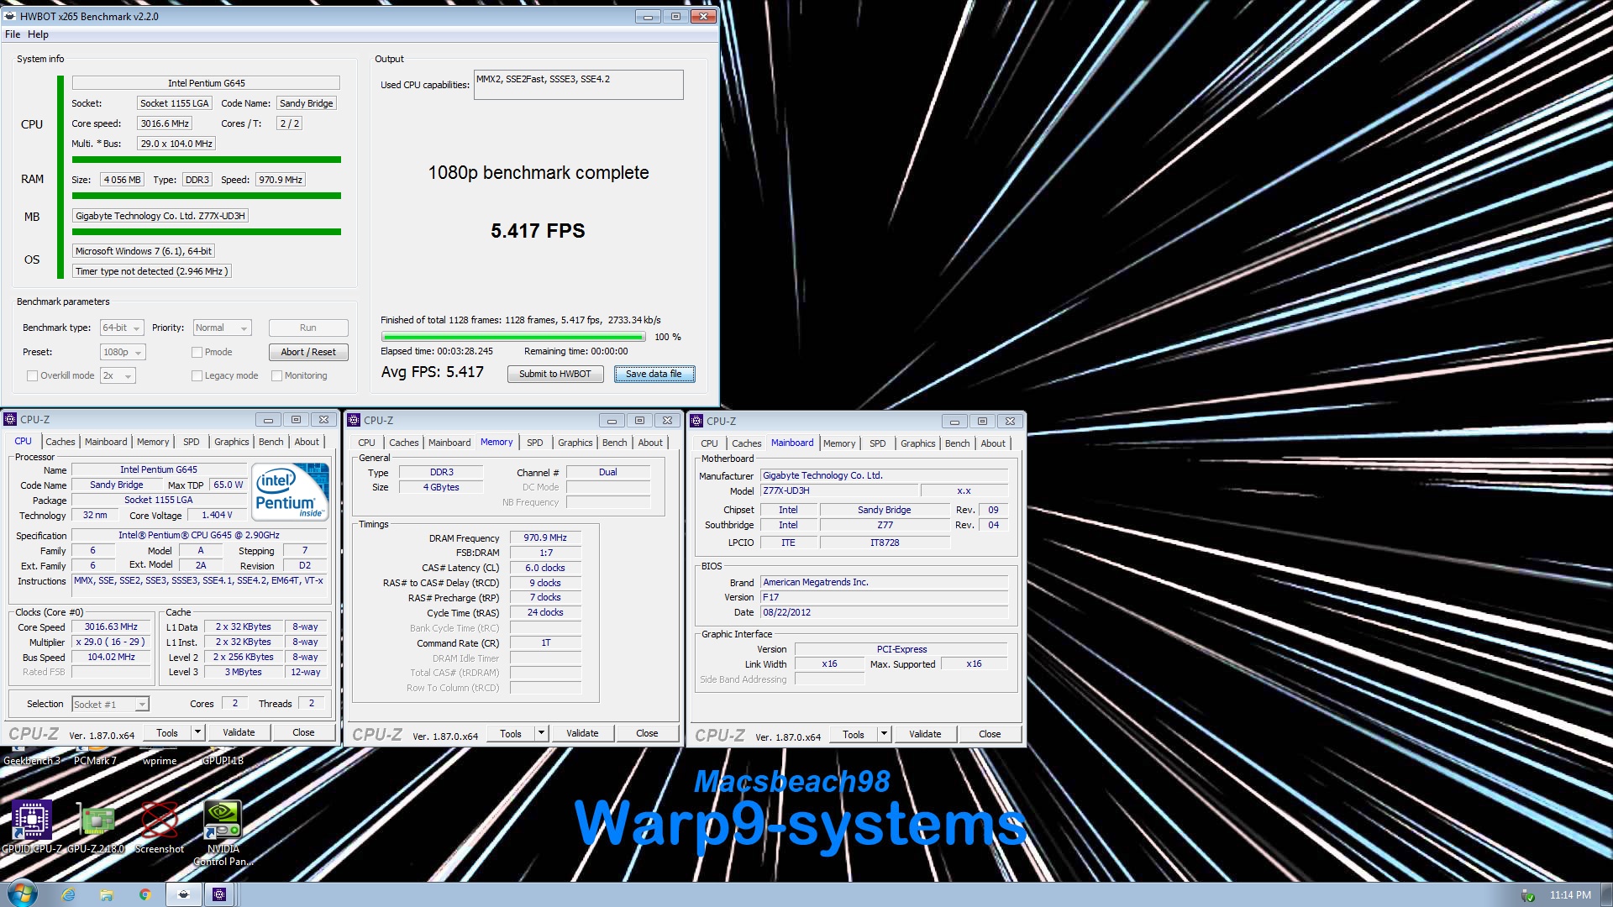Viewport: 1613px width, 907px height.
Task: Switch to Caches tab in leftmost CPU-Z
Action: [x=60, y=442]
